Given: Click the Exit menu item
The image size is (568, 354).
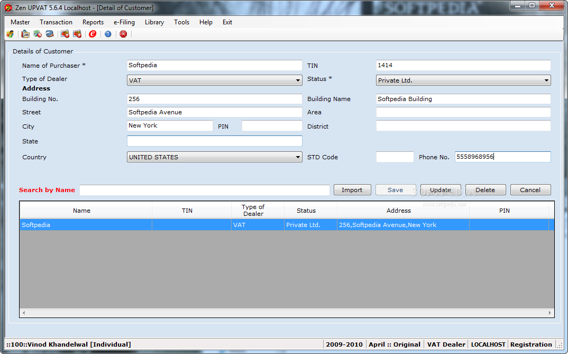Looking at the screenshot, I should 227,22.
